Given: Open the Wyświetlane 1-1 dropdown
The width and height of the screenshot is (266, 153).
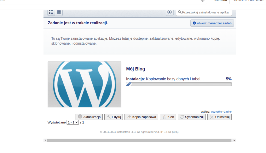Looking at the screenshot, I should (73, 122).
